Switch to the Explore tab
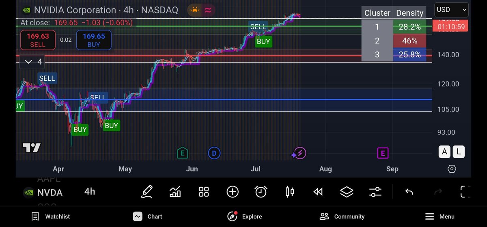The image size is (487, 227). (245, 216)
